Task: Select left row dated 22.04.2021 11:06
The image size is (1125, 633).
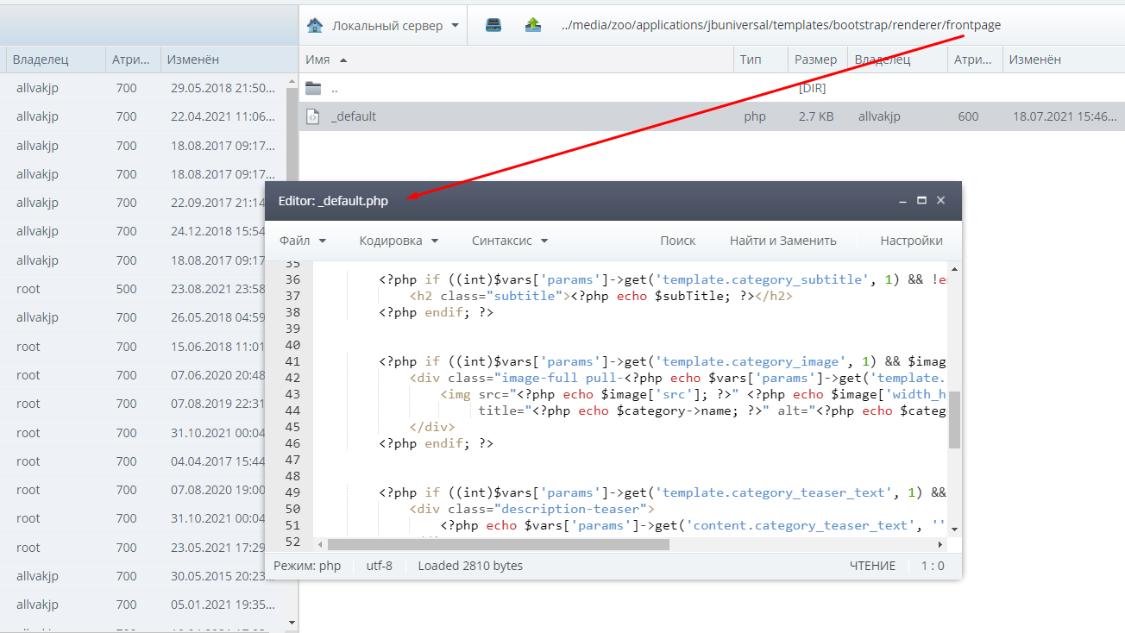Action: [143, 116]
